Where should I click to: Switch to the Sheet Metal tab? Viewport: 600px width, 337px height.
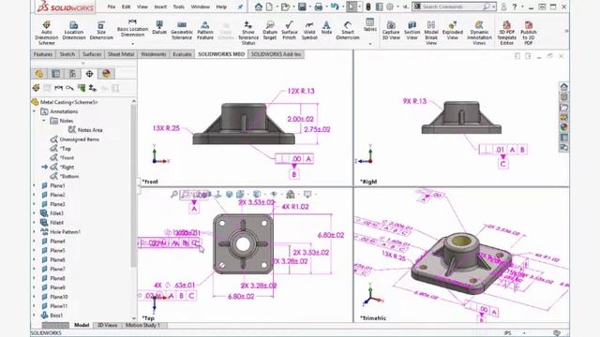click(121, 54)
